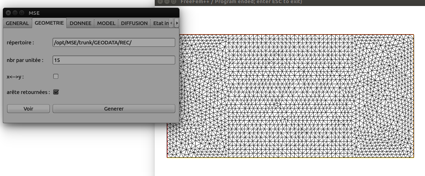Open the DONNEE tab
425x176 pixels.
(x=81, y=23)
